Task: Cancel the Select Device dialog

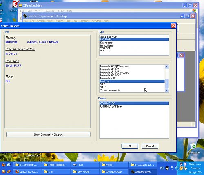Action: tap(150, 146)
